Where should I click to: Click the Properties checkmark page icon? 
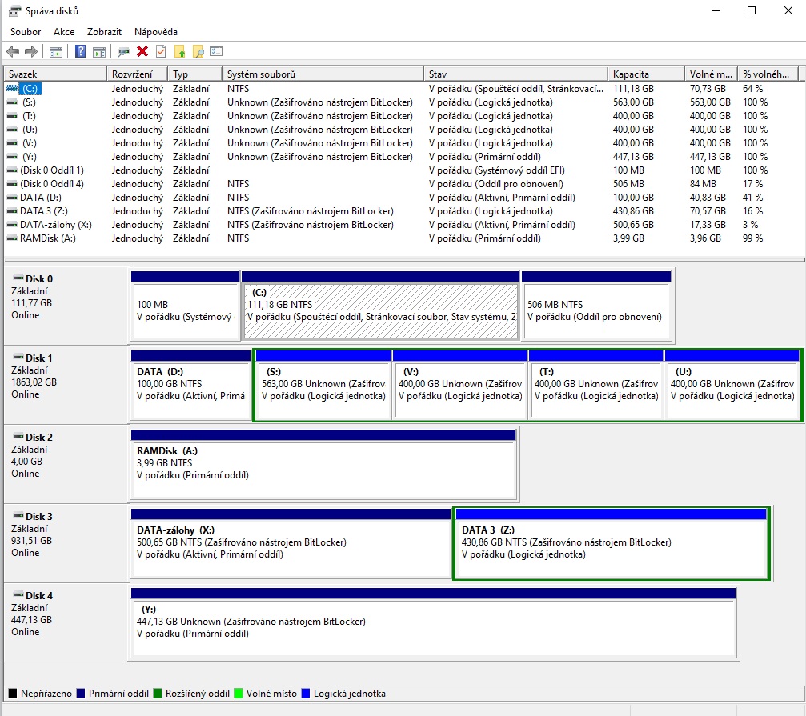coord(161,52)
